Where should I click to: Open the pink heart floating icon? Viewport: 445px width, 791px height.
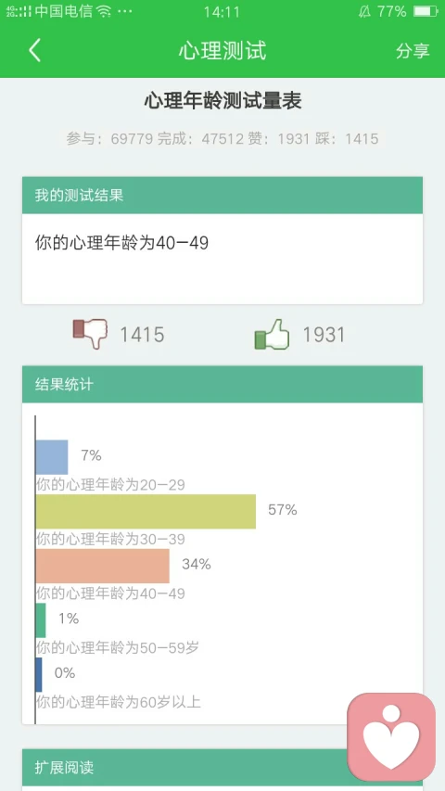pyautogui.click(x=391, y=737)
